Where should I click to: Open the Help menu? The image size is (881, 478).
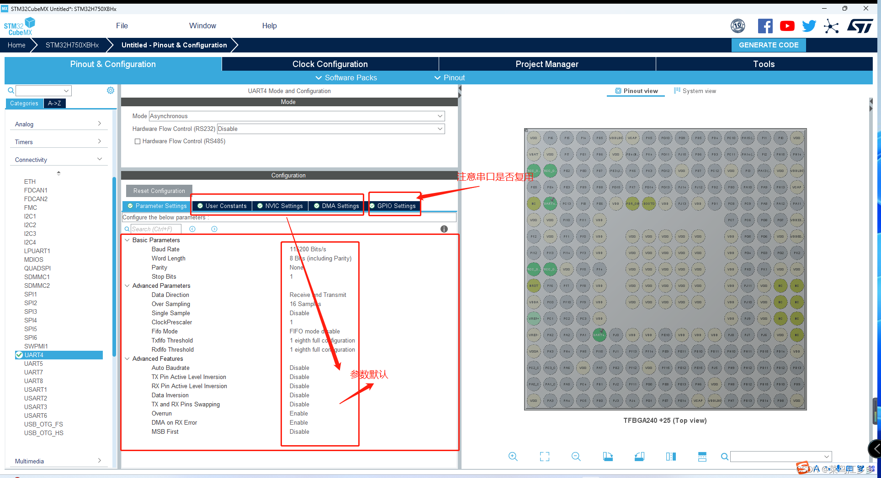point(269,26)
